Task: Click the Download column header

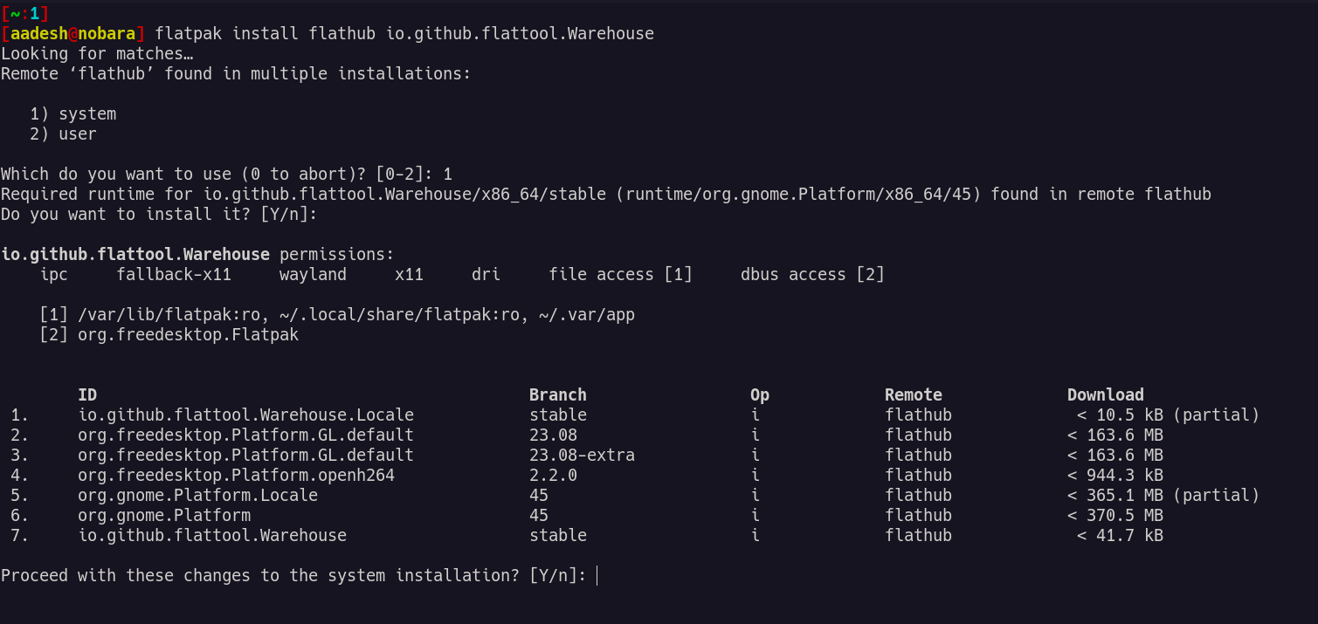Action: (1105, 394)
